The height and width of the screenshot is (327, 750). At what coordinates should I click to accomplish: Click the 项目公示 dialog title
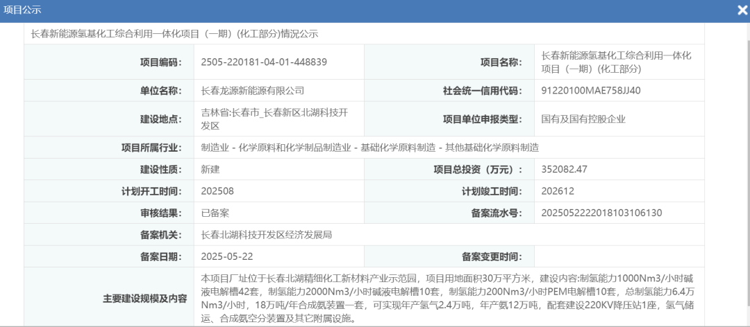pyautogui.click(x=23, y=10)
